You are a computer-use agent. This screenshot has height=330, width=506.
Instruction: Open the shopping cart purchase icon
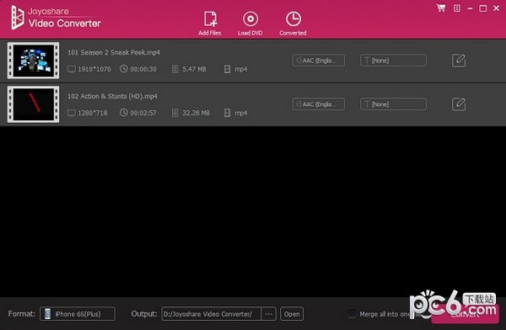(441, 8)
